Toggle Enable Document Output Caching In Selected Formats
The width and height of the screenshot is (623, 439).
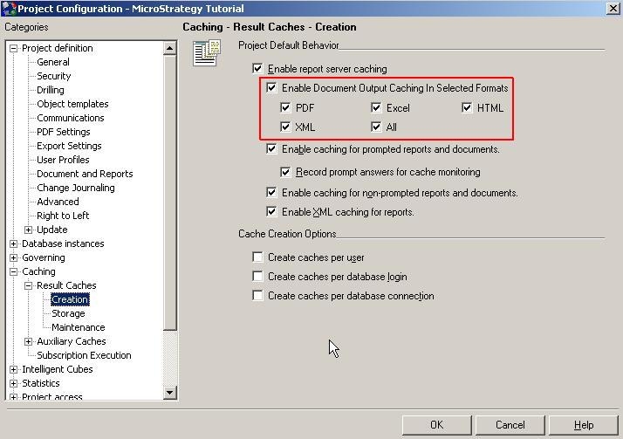271,87
